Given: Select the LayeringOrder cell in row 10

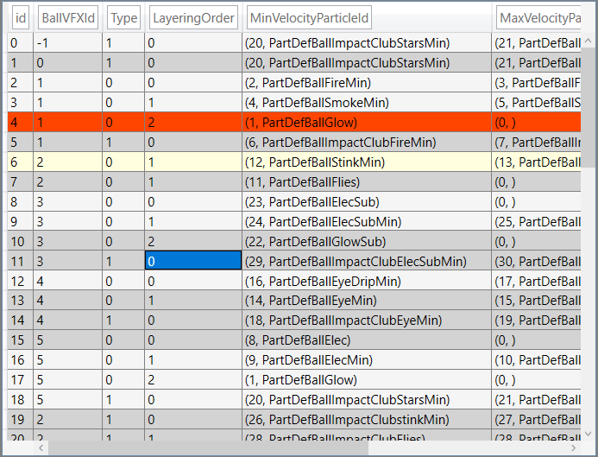Looking at the screenshot, I should click(x=193, y=241).
